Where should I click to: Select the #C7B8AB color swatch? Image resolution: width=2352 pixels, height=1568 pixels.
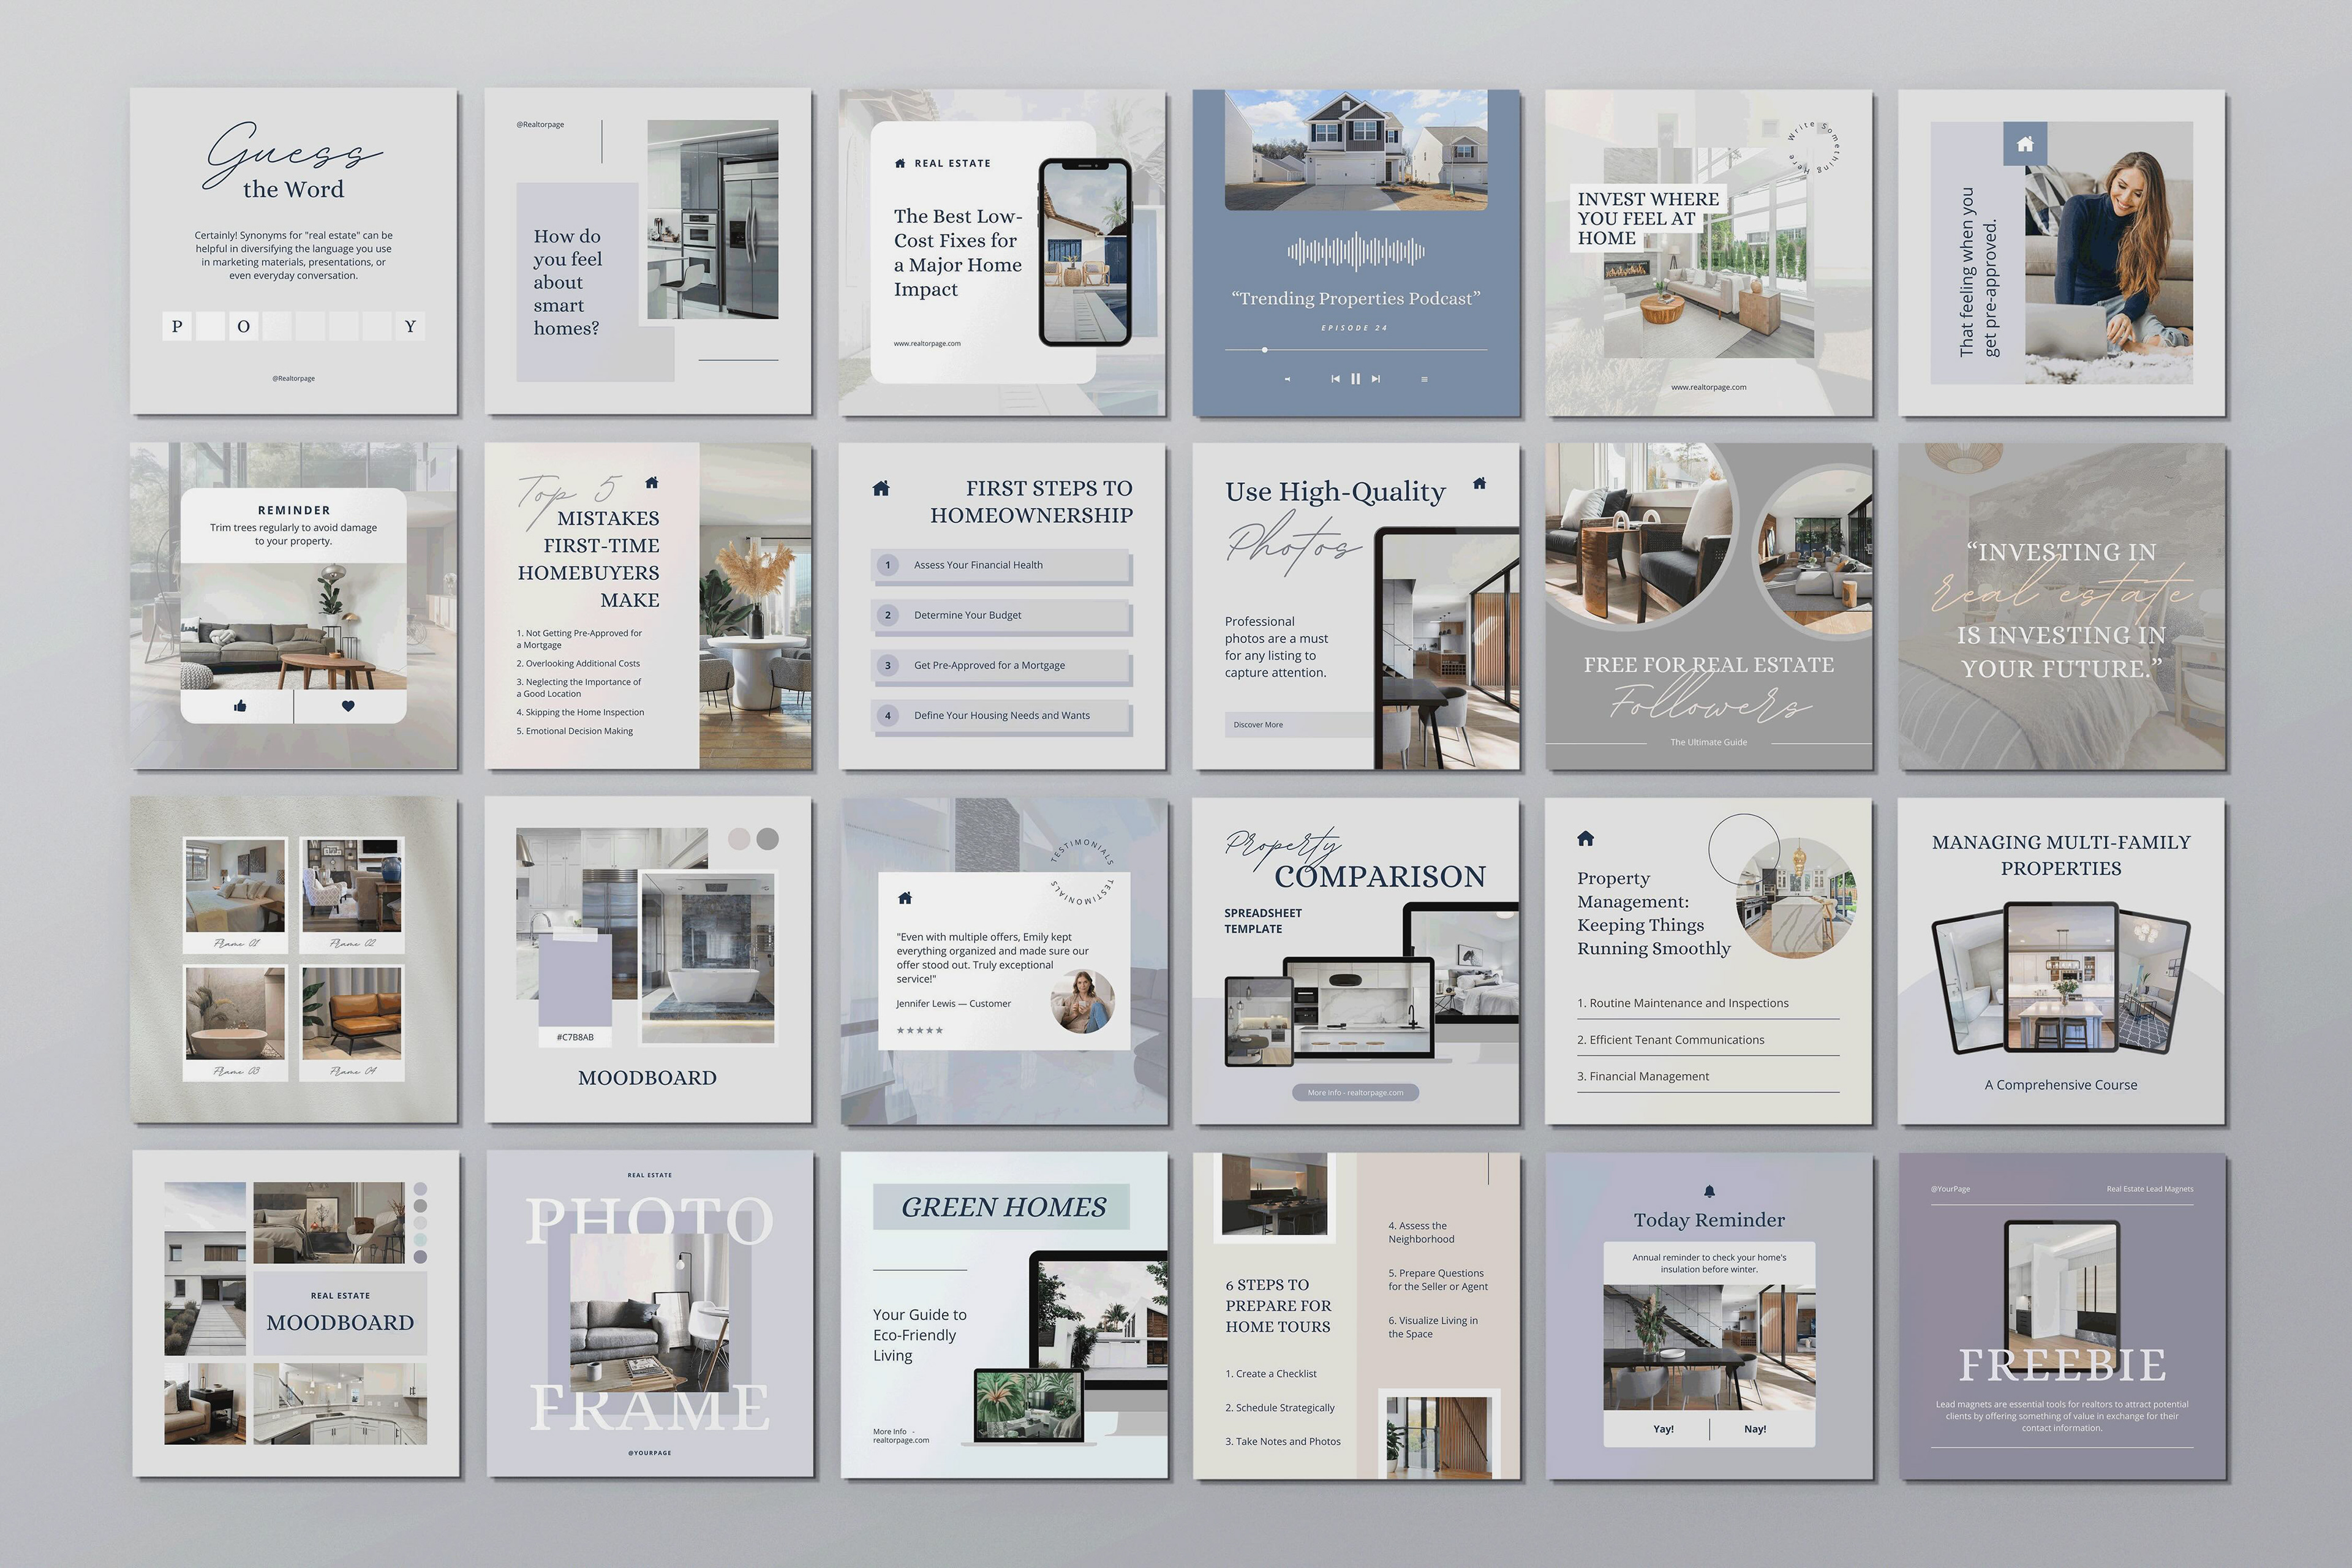[x=574, y=985]
